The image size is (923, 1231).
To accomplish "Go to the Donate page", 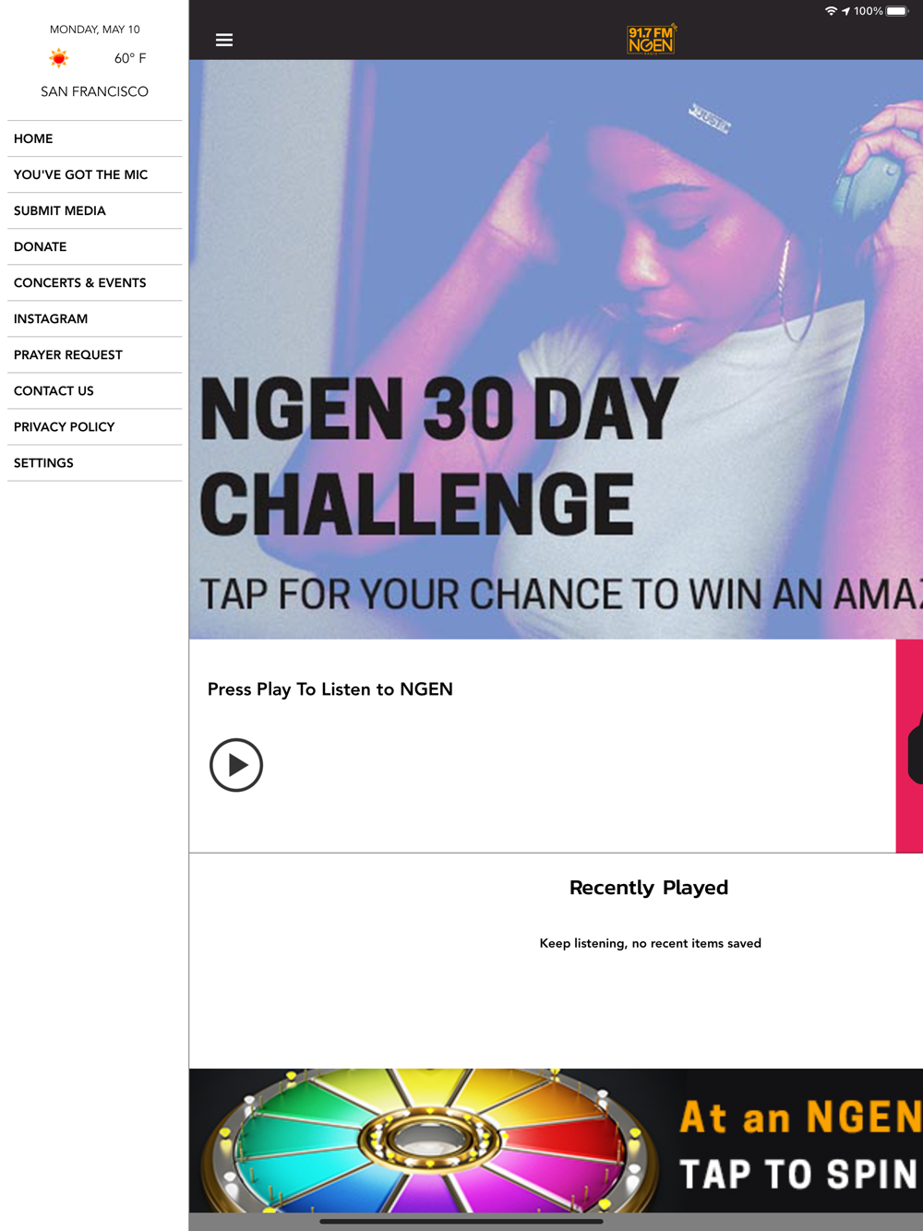I will tap(94, 246).
